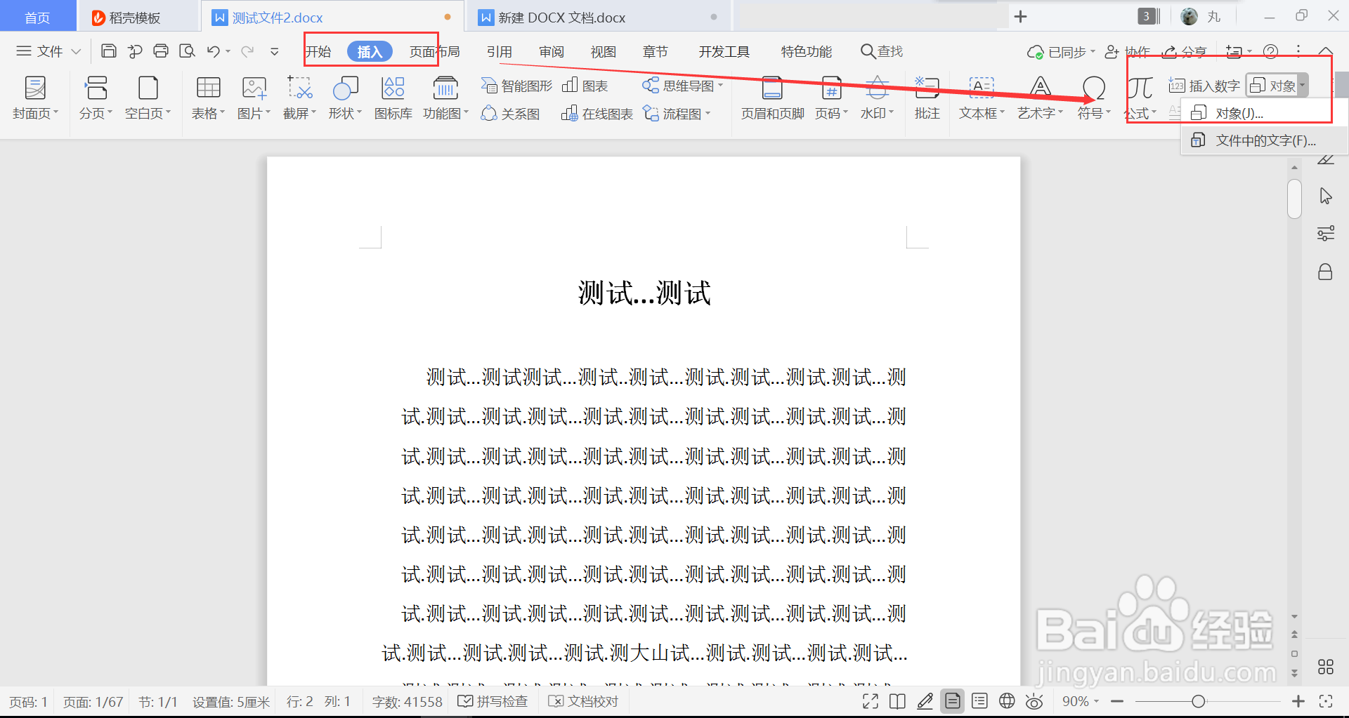Choose 文件中的文字(F)... menu entry
The height and width of the screenshot is (718, 1349).
[x=1264, y=140]
